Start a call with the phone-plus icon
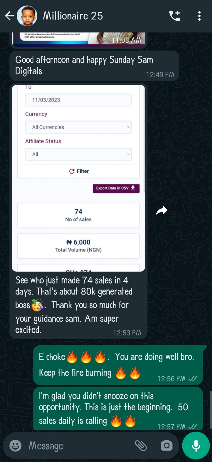The width and height of the screenshot is (212, 462). click(x=175, y=16)
